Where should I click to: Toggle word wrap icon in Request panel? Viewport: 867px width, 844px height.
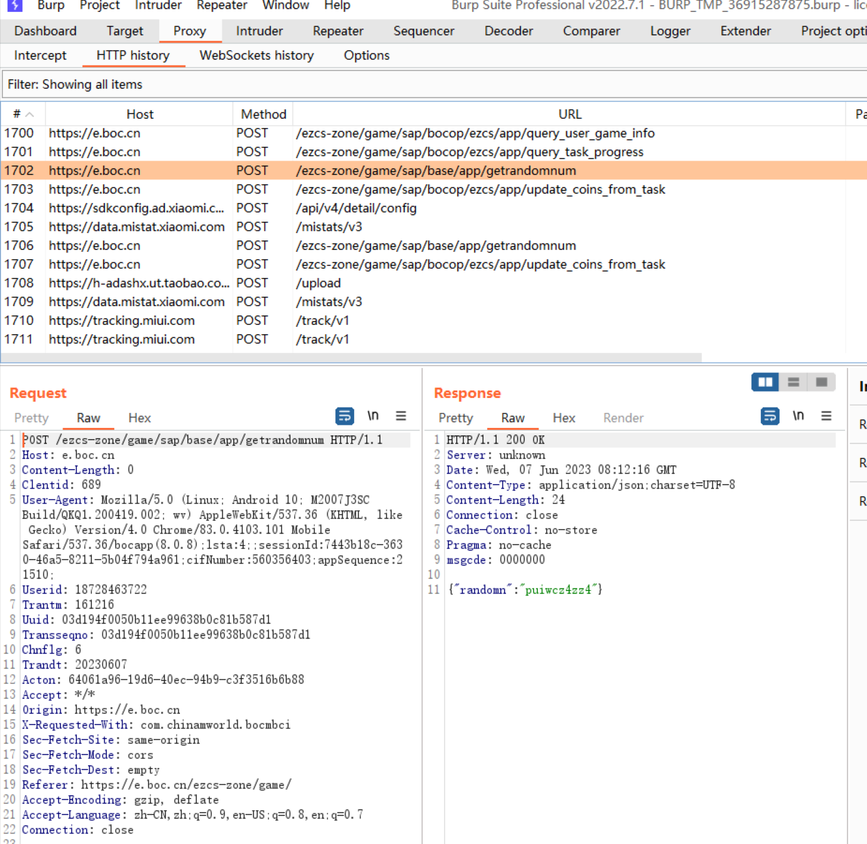pyautogui.click(x=344, y=416)
